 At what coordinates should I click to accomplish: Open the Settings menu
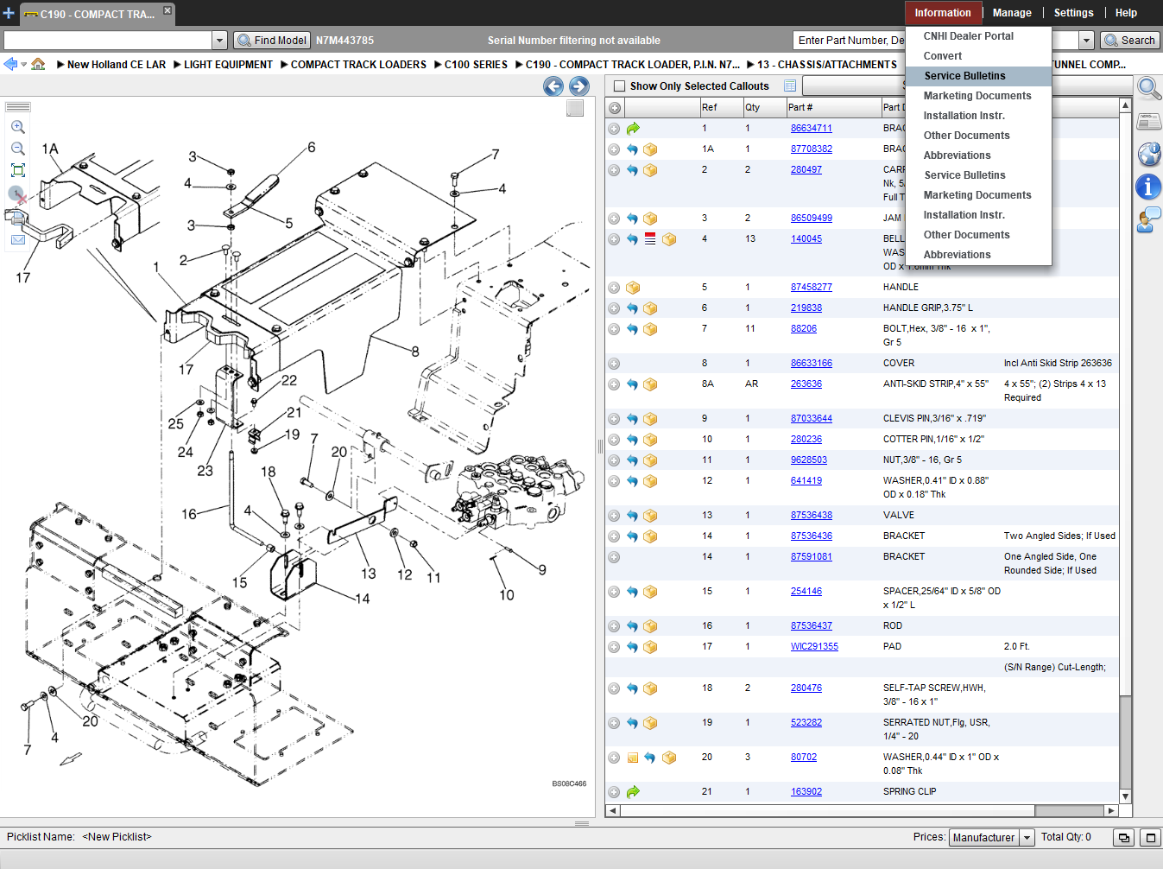point(1073,13)
